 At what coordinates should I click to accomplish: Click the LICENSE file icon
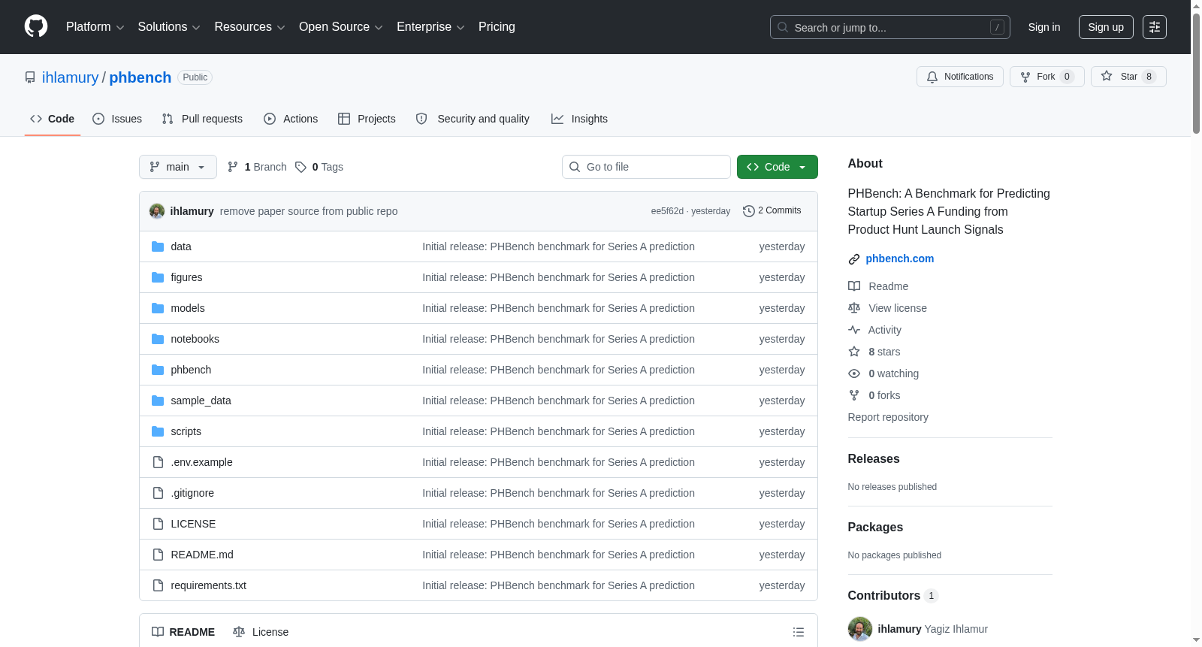pyautogui.click(x=158, y=524)
